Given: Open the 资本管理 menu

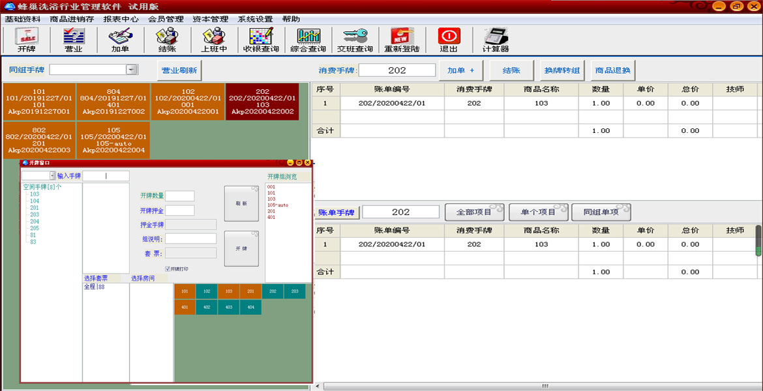Looking at the screenshot, I should tap(210, 20).
